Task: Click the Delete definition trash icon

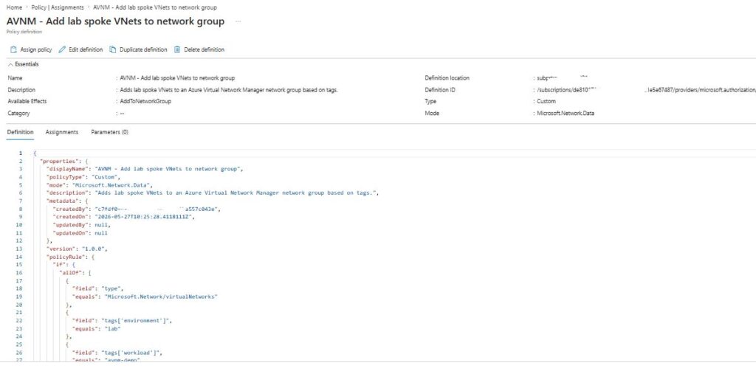Action: pyautogui.click(x=177, y=49)
